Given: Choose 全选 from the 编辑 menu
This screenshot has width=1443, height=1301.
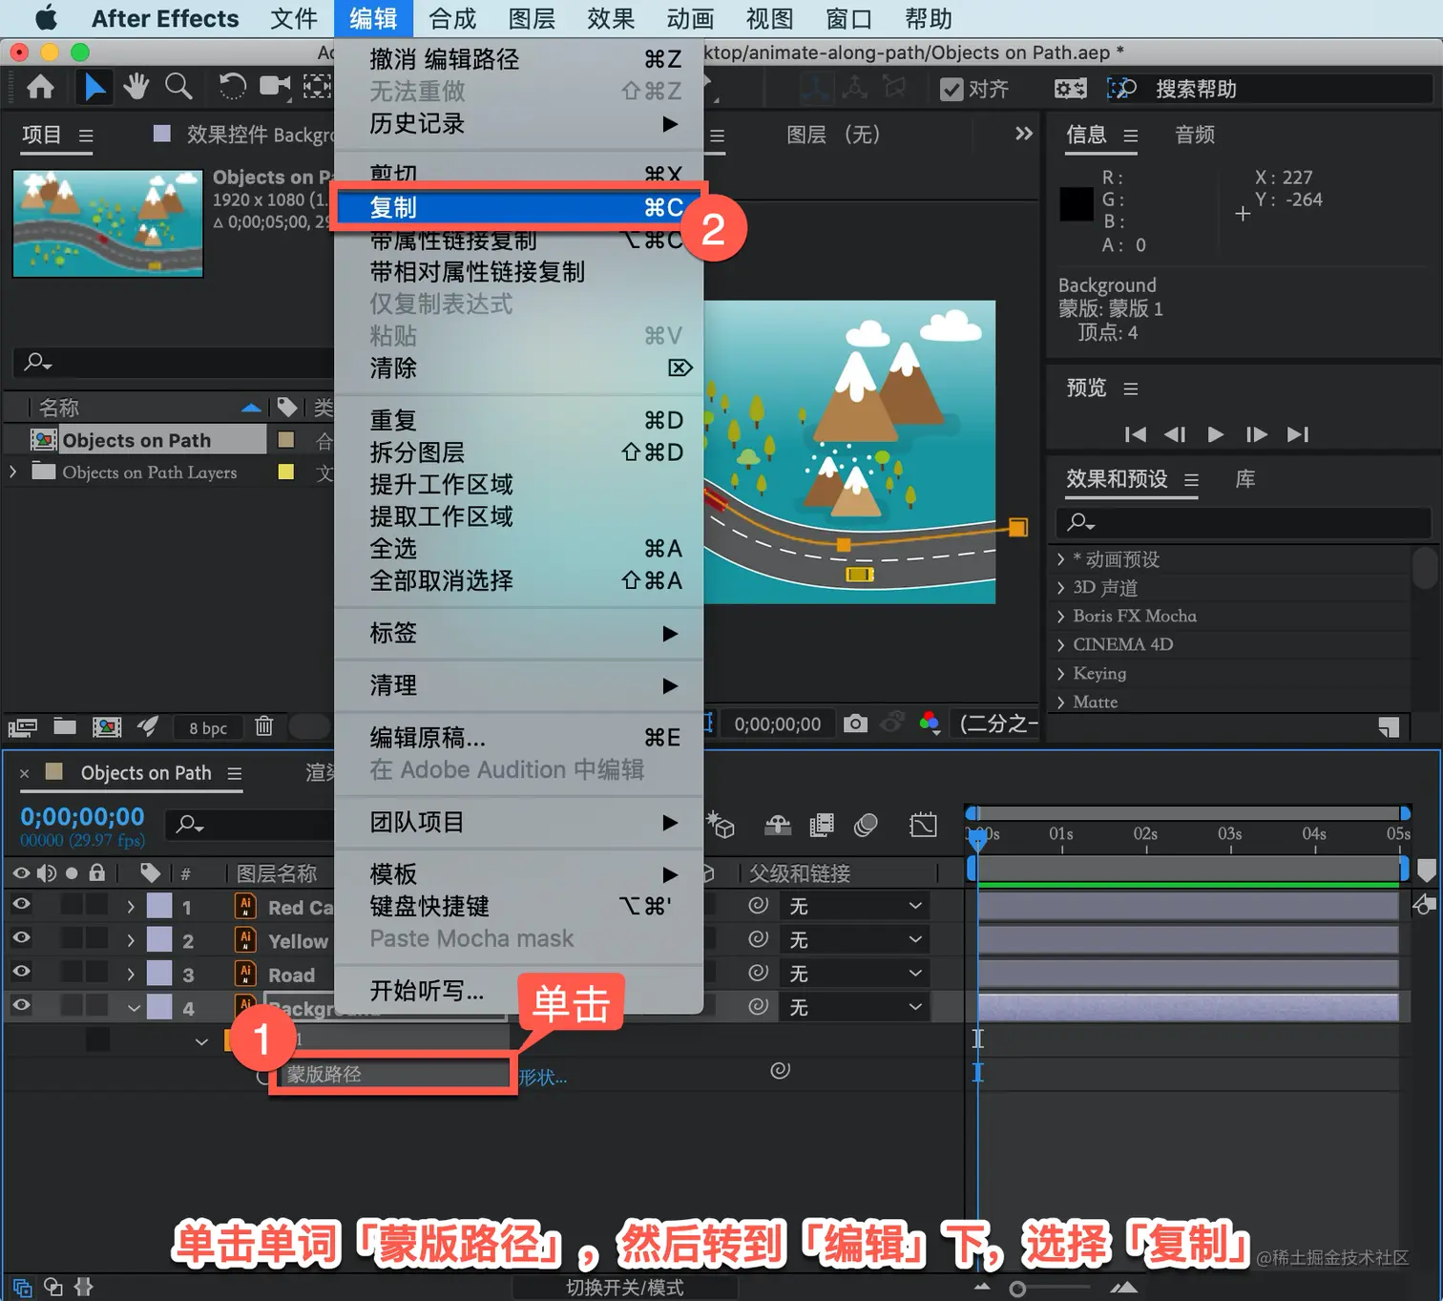Looking at the screenshot, I should (x=518, y=549).
